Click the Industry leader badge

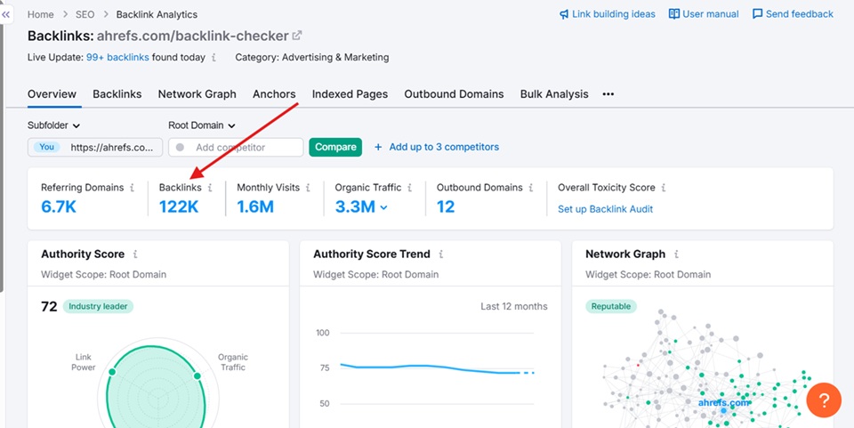(x=98, y=307)
